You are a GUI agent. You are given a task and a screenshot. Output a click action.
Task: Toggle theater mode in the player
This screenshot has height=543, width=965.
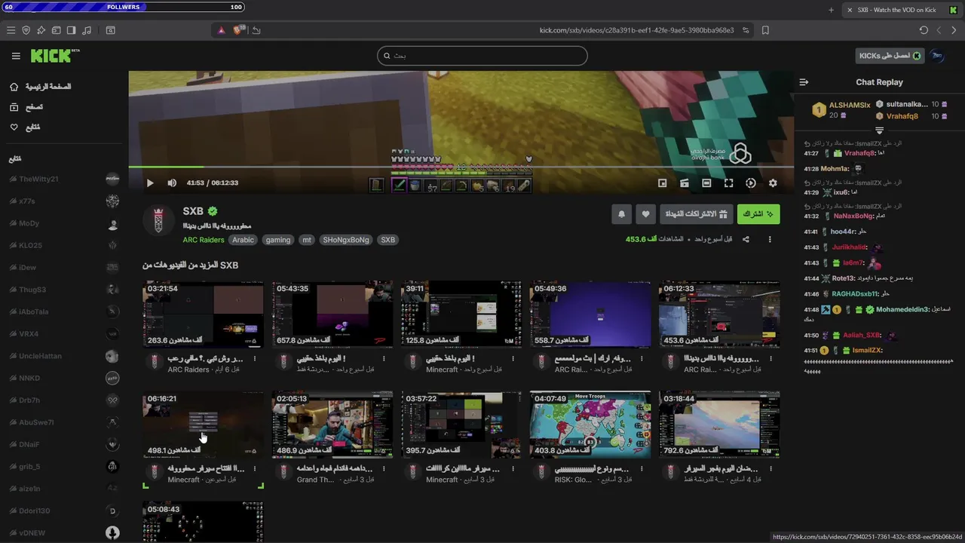pyautogui.click(x=706, y=183)
